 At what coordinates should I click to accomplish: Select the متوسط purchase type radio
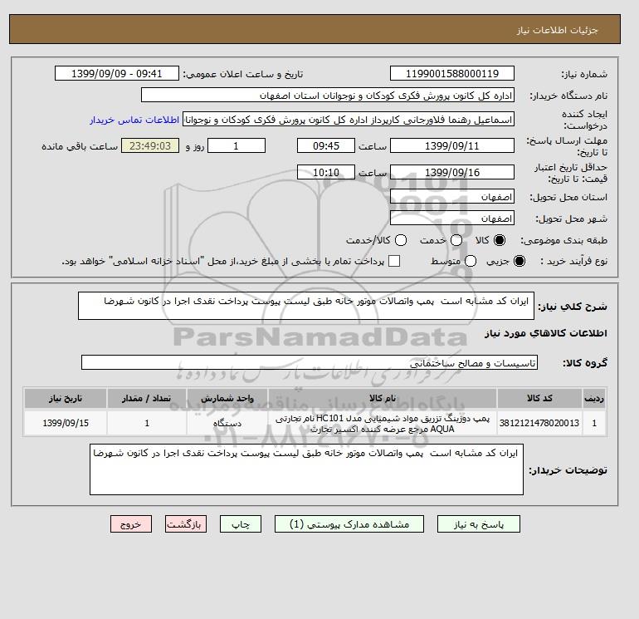471,261
